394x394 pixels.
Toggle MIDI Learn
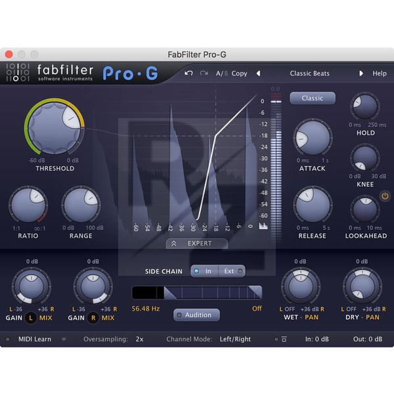pyautogui.click(x=34, y=339)
